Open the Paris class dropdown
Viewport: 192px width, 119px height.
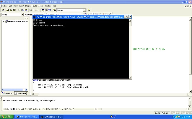point(22,15)
